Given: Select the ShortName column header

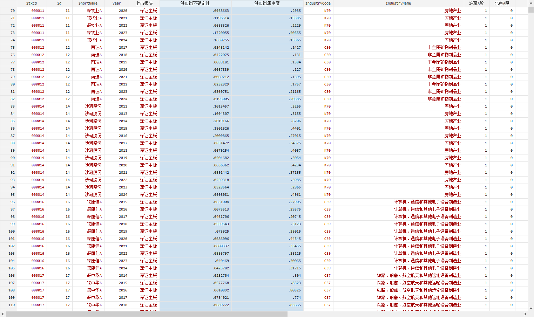Looking at the screenshot, I should pos(88,3).
